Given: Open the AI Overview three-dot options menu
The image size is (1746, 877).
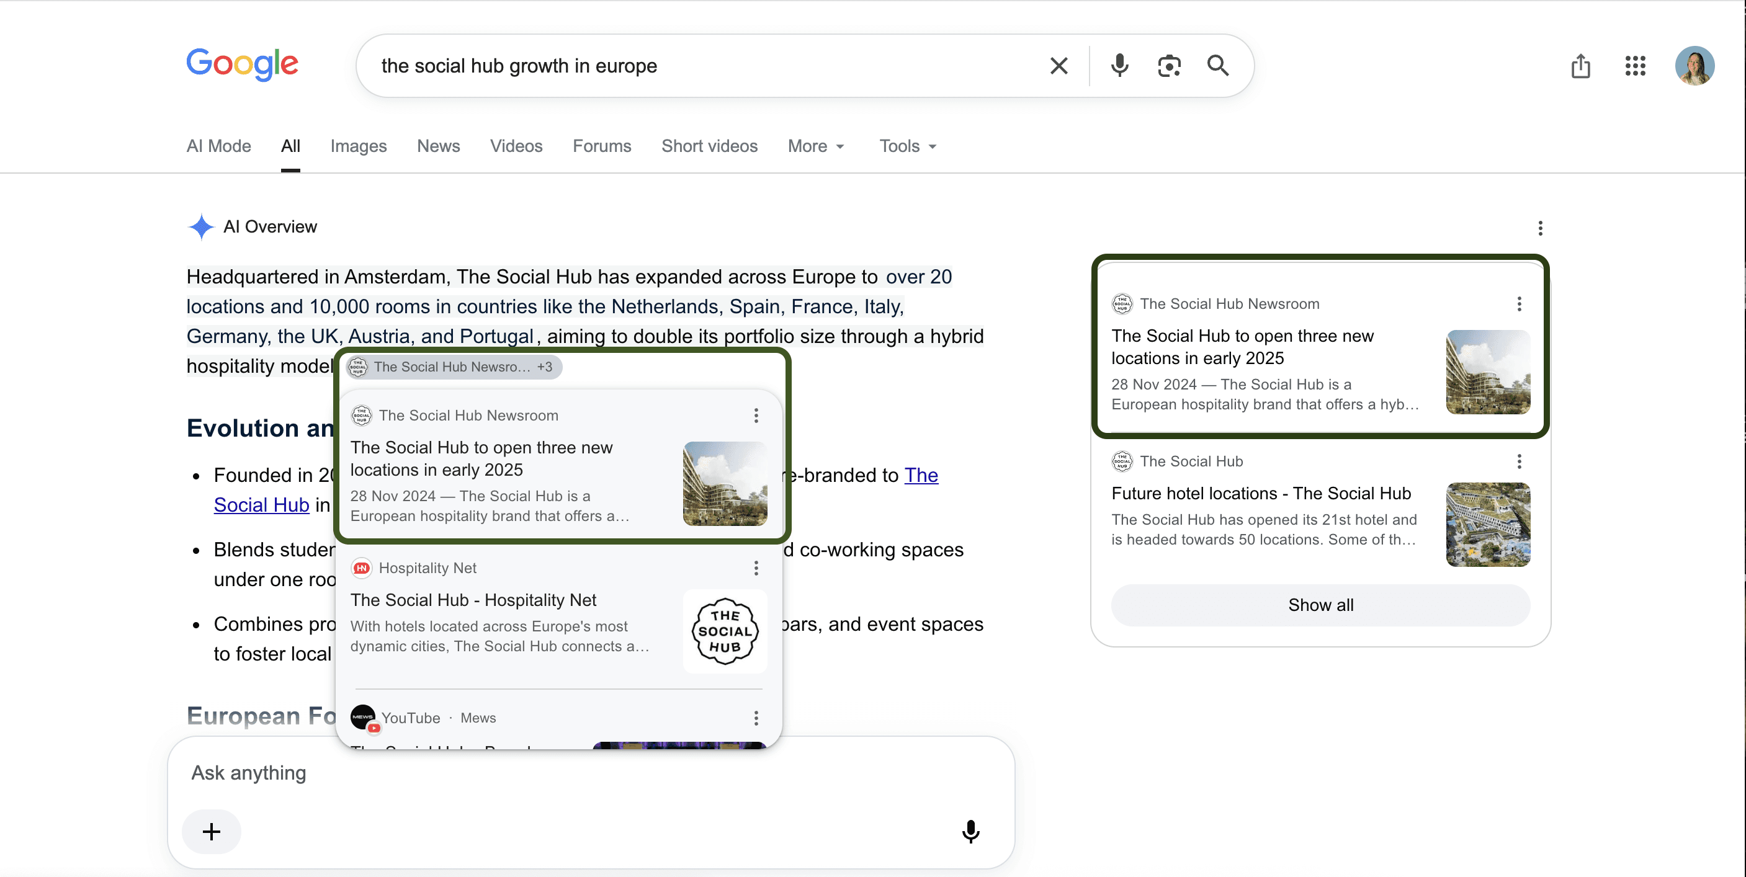Looking at the screenshot, I should point(1540,228).
